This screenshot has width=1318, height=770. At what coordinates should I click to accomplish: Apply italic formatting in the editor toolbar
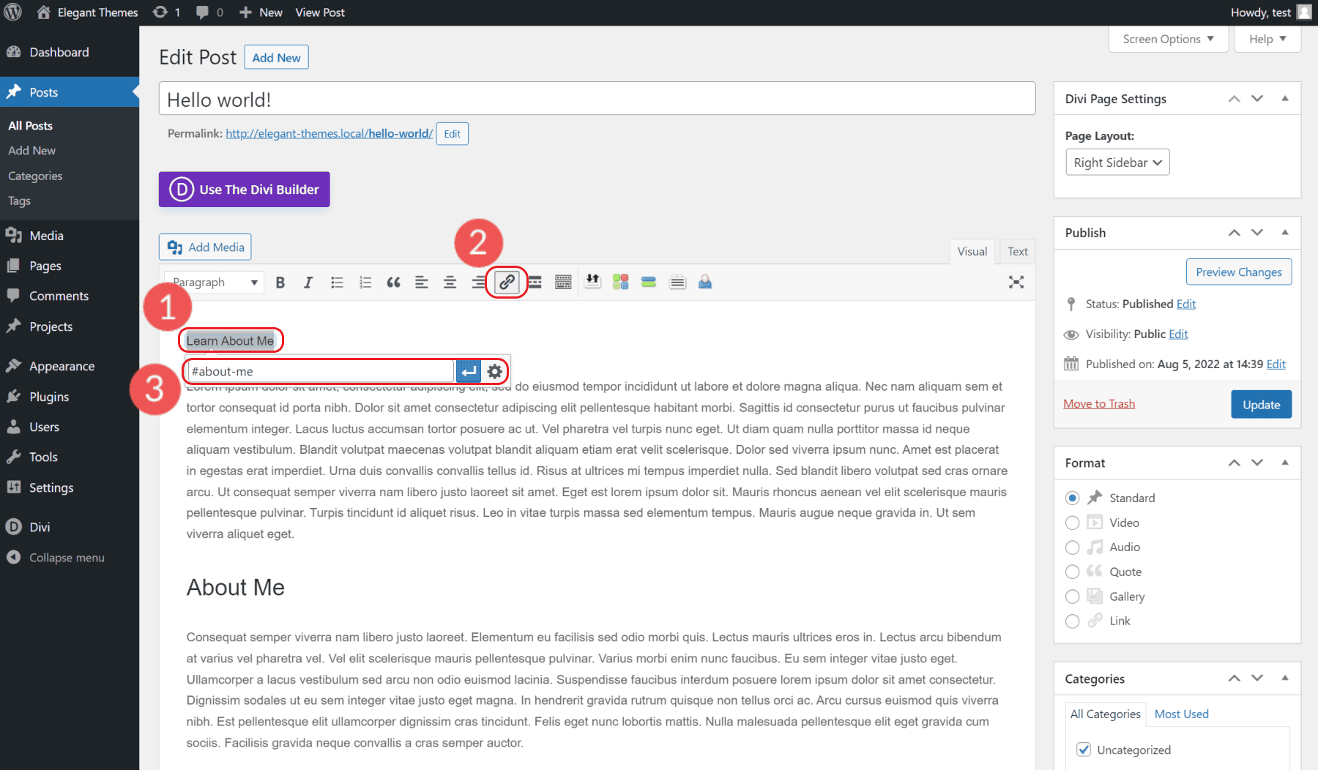(x=308, y=282)
